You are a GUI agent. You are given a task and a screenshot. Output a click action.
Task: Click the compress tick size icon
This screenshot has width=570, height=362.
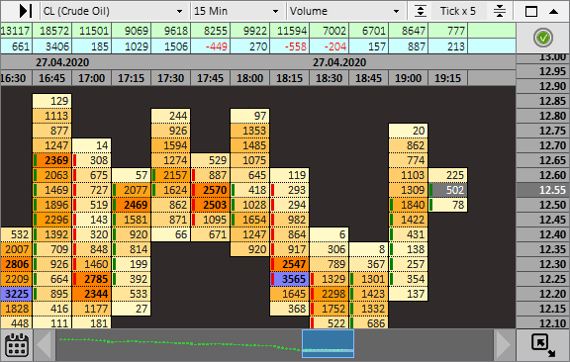[500, 11]
